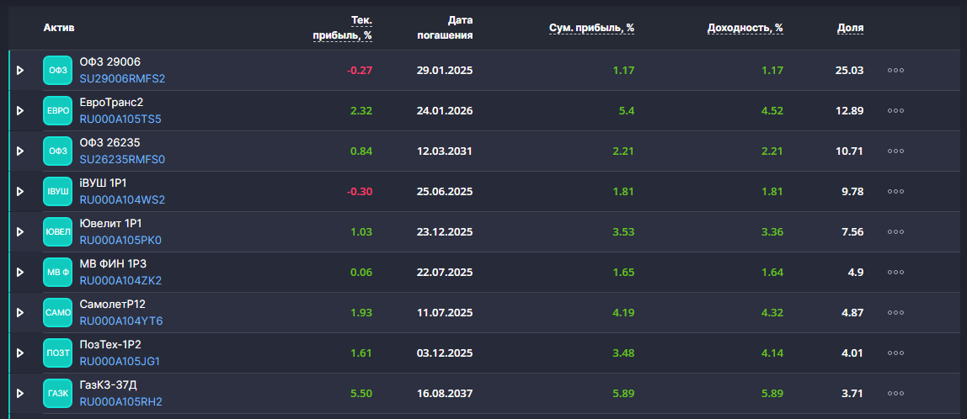
Task: Click the СамолетР12 САМО icon
Action: 57,312
